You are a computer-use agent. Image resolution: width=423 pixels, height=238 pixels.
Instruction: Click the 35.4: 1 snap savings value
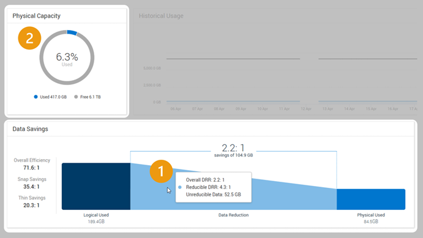pos(31,187)
